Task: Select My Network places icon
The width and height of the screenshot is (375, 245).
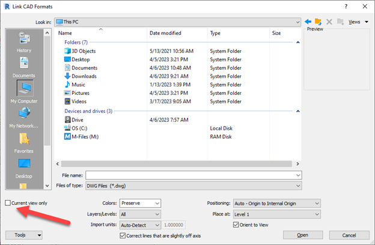Action: click(24, 116)
